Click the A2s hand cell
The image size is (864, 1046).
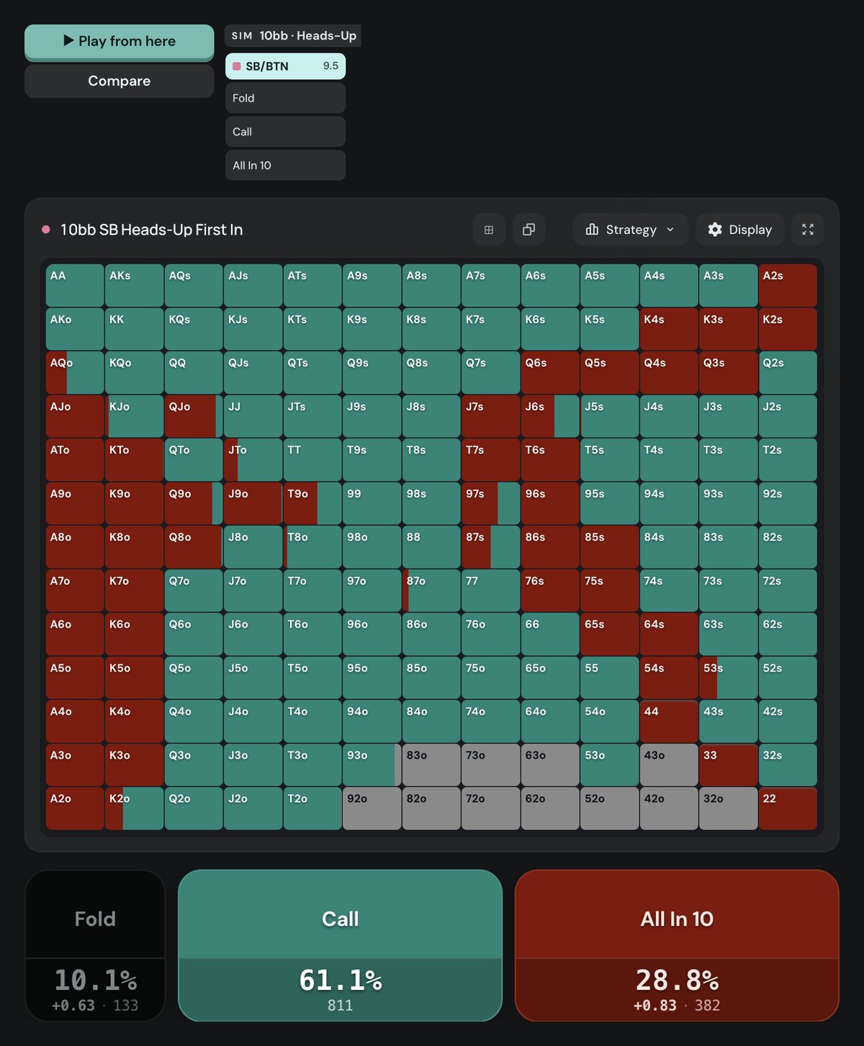pyautogui.click(x=788, y=285)
